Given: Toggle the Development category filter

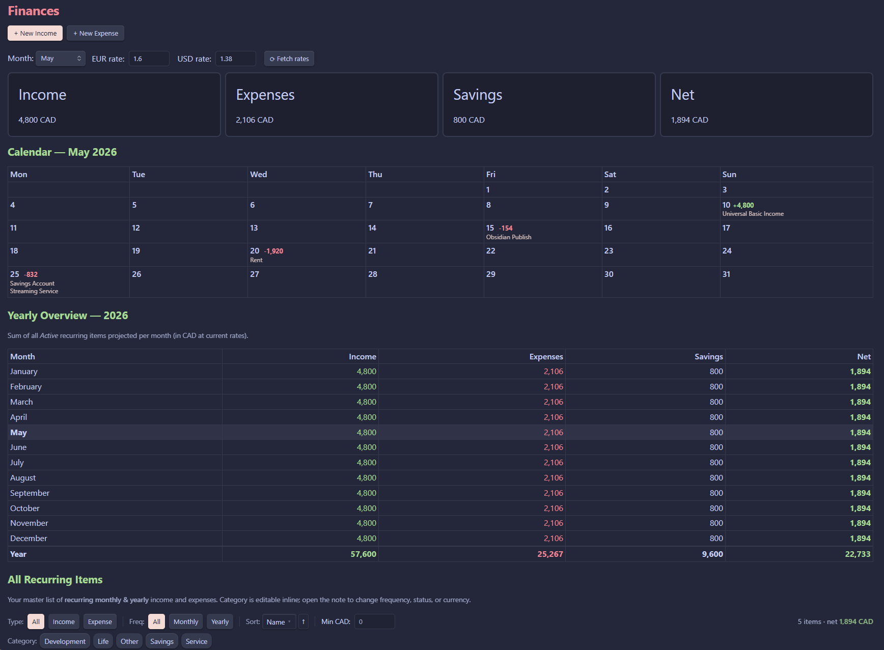Looking at the screenshot, I should click(x=65, y=641).
